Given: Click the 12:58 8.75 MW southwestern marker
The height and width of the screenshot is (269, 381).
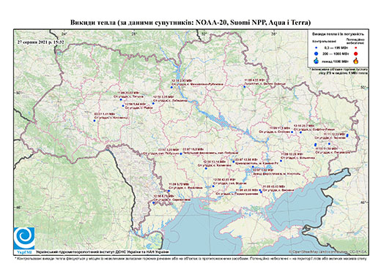Looking at the screenshot, I should [x=153, y=202].
